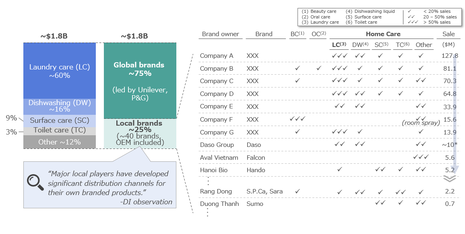Click Aval Vietnam's triple check under Other
Screen dimensions: 465x234
[421, 157]
